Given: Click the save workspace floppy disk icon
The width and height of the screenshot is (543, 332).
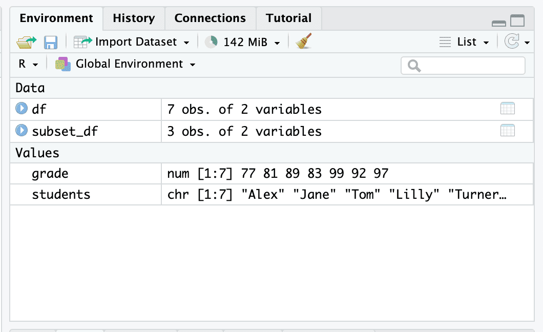Looking at the screenshot, I should click(51, 42).
